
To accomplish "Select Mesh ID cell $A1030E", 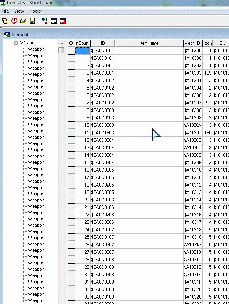I will 193,155.
